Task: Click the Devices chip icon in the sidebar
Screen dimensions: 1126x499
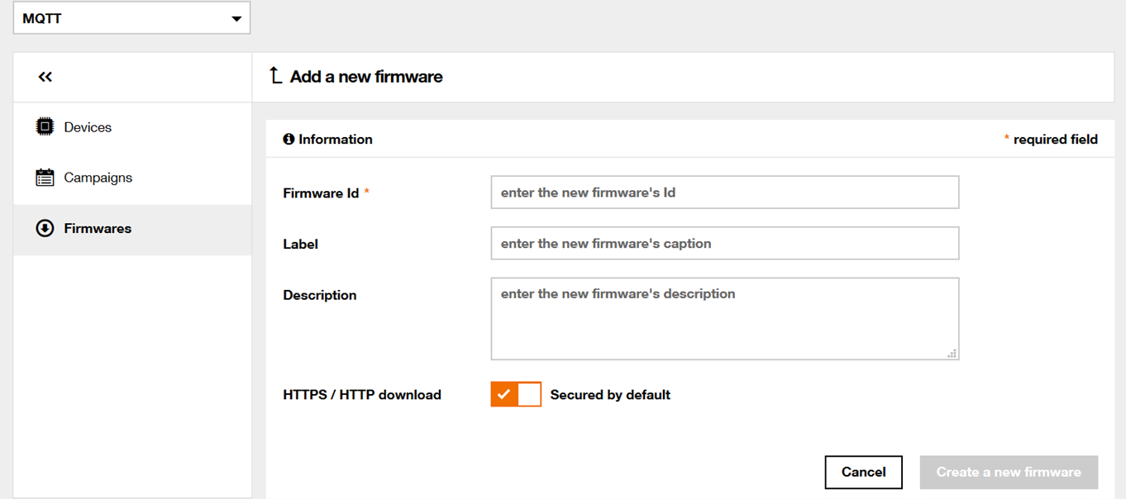Action: 45,126
